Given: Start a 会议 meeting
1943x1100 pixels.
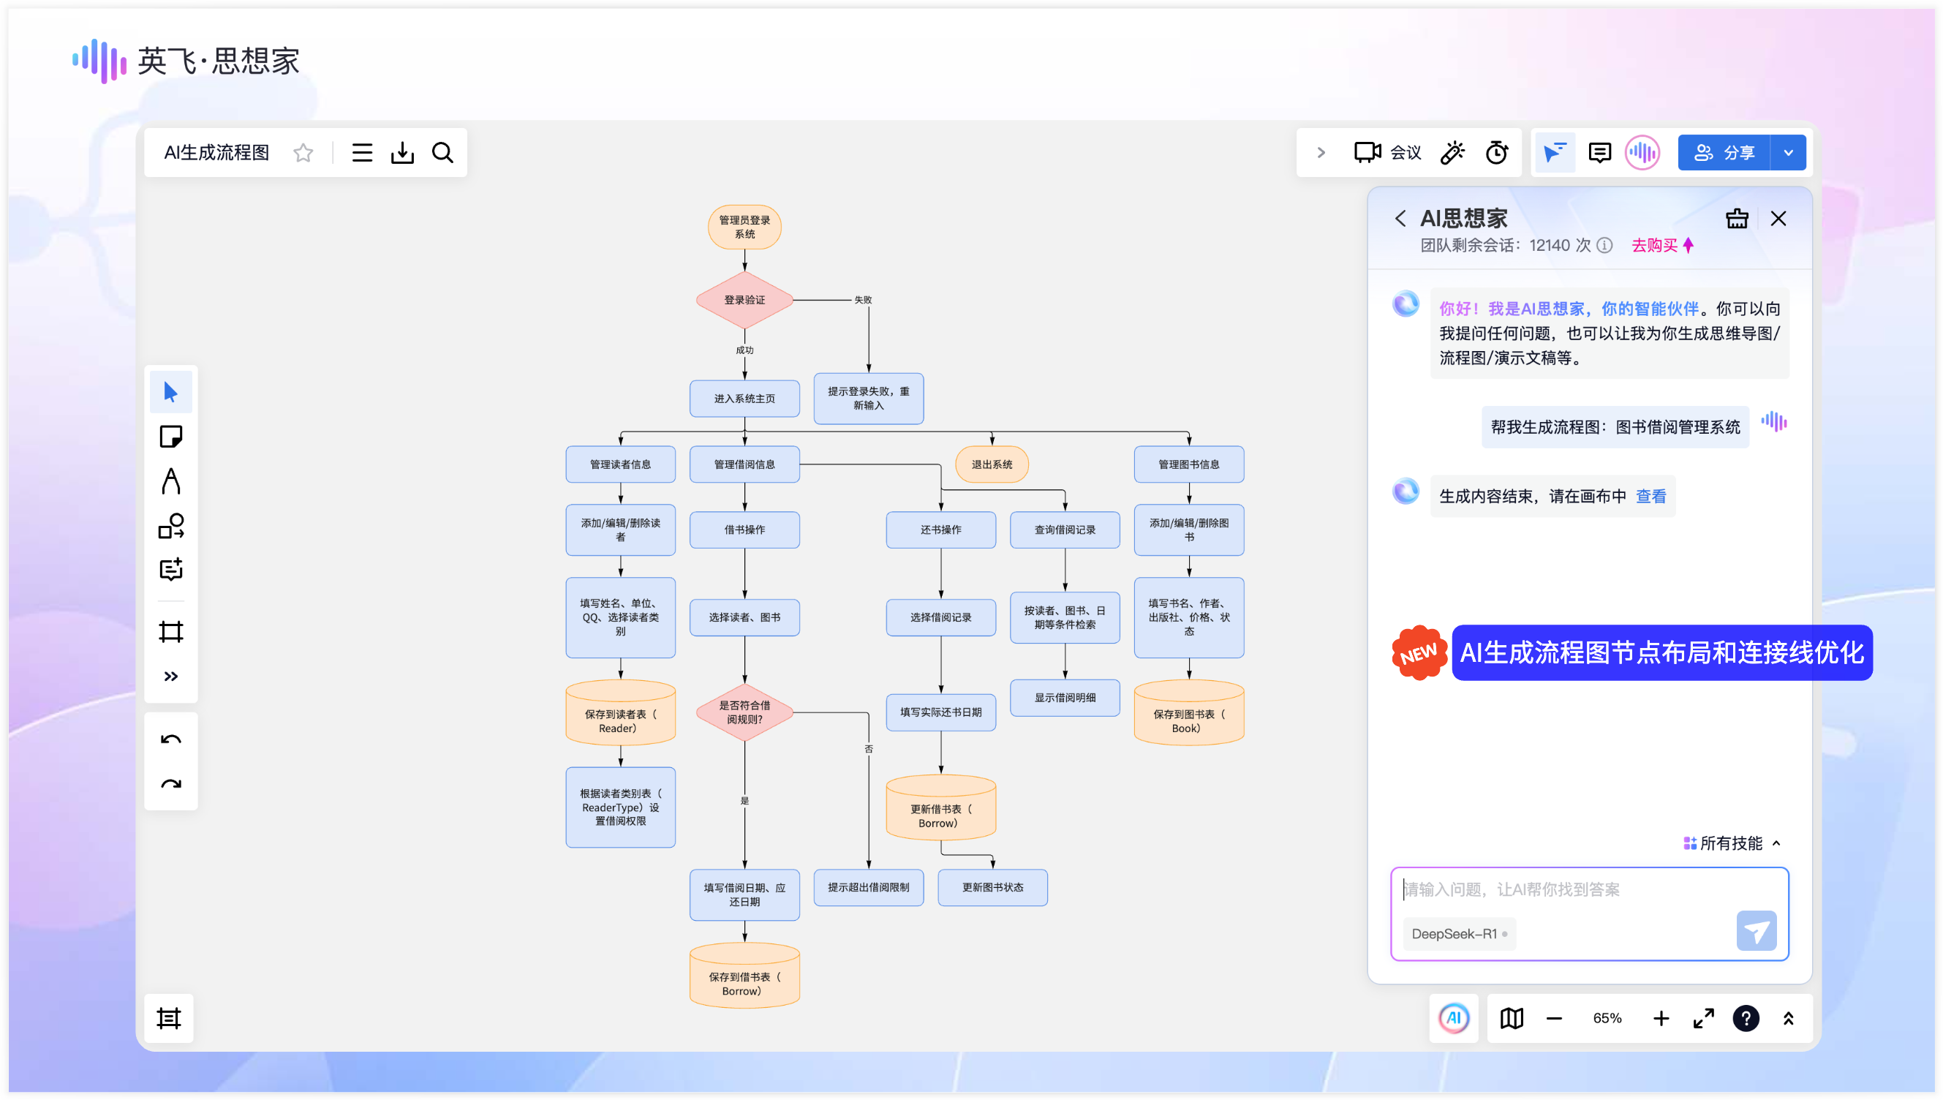Looking at the screenshot, I should (1386, 153).
